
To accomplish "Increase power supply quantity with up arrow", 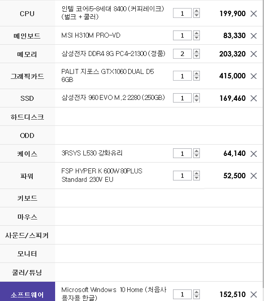I will (x=196, y=173).
